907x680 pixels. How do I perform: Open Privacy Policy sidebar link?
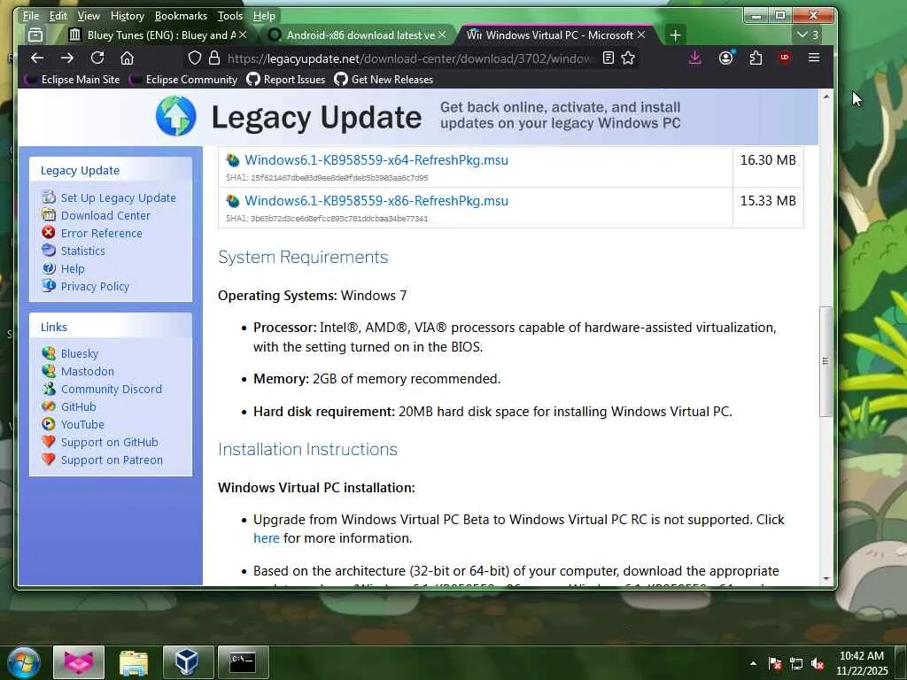tap(95, 287)
